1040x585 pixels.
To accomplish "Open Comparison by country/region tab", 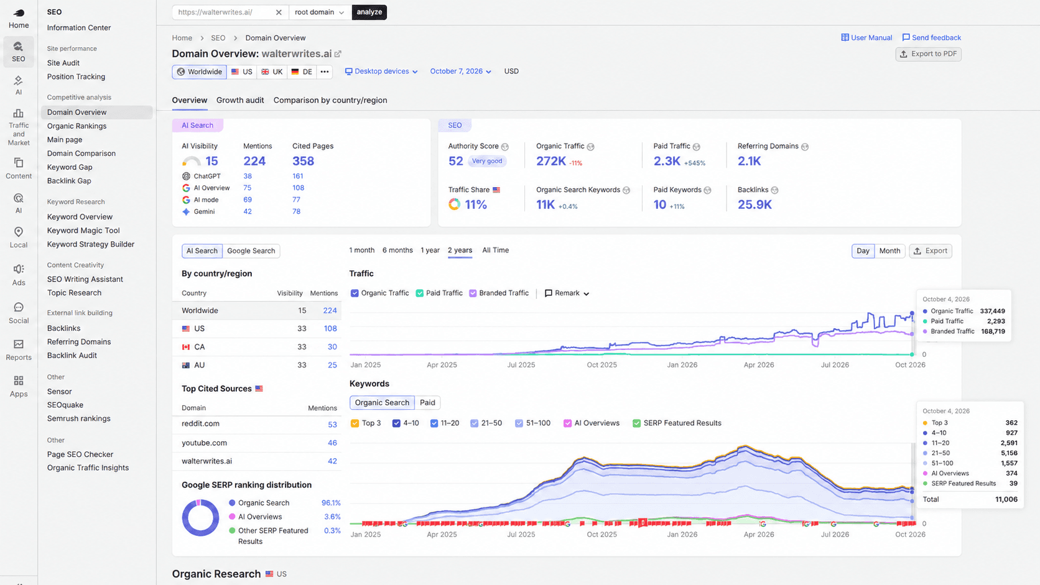I will click(x=330, y=100).
